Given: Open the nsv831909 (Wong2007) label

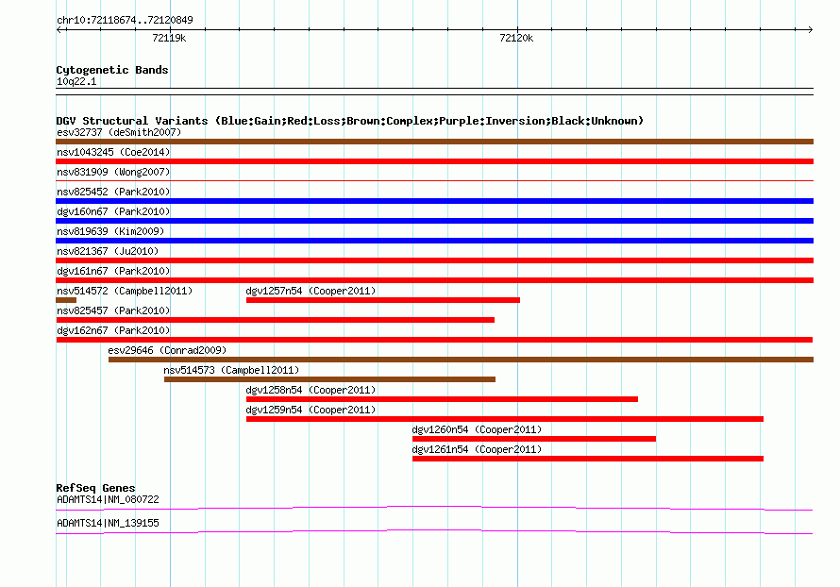Looking at the screenshot, I should pos(113,172).
